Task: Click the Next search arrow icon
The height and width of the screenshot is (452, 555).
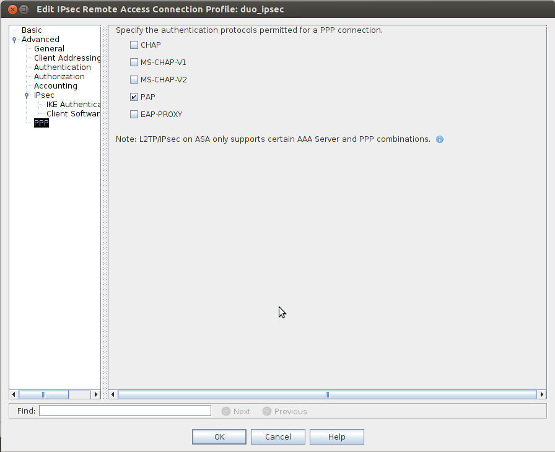Action: click(225, 411)
